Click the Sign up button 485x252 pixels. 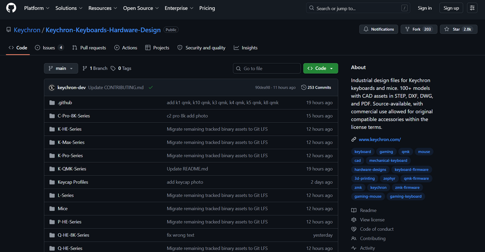pos(451,8)
